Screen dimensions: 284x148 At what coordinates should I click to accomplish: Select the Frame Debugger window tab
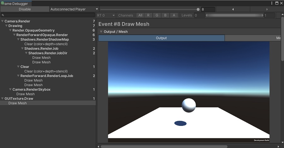(x=16, y=3)
